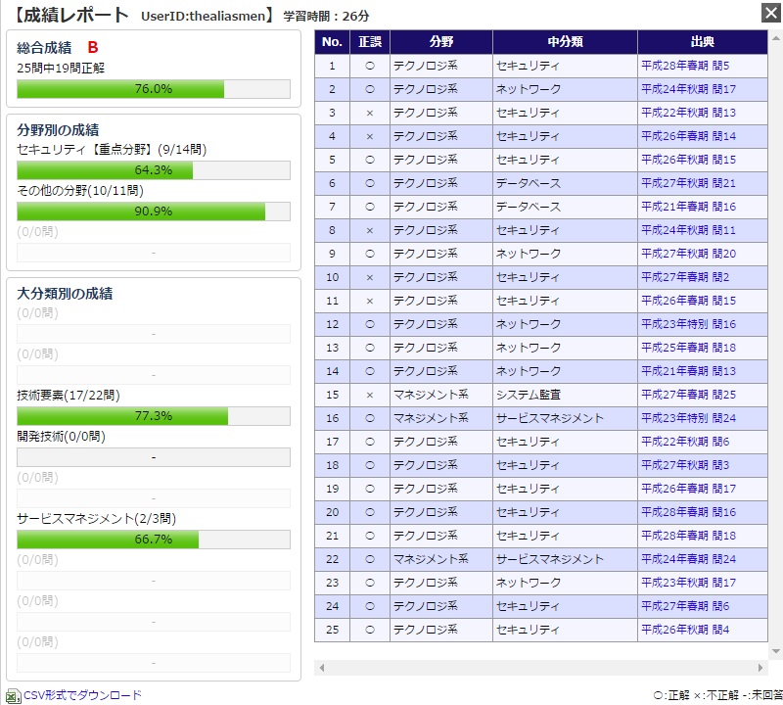This screenshot has height=705, width=783.
Task: Open source 平成23年特別 問16
Action: 689,324
